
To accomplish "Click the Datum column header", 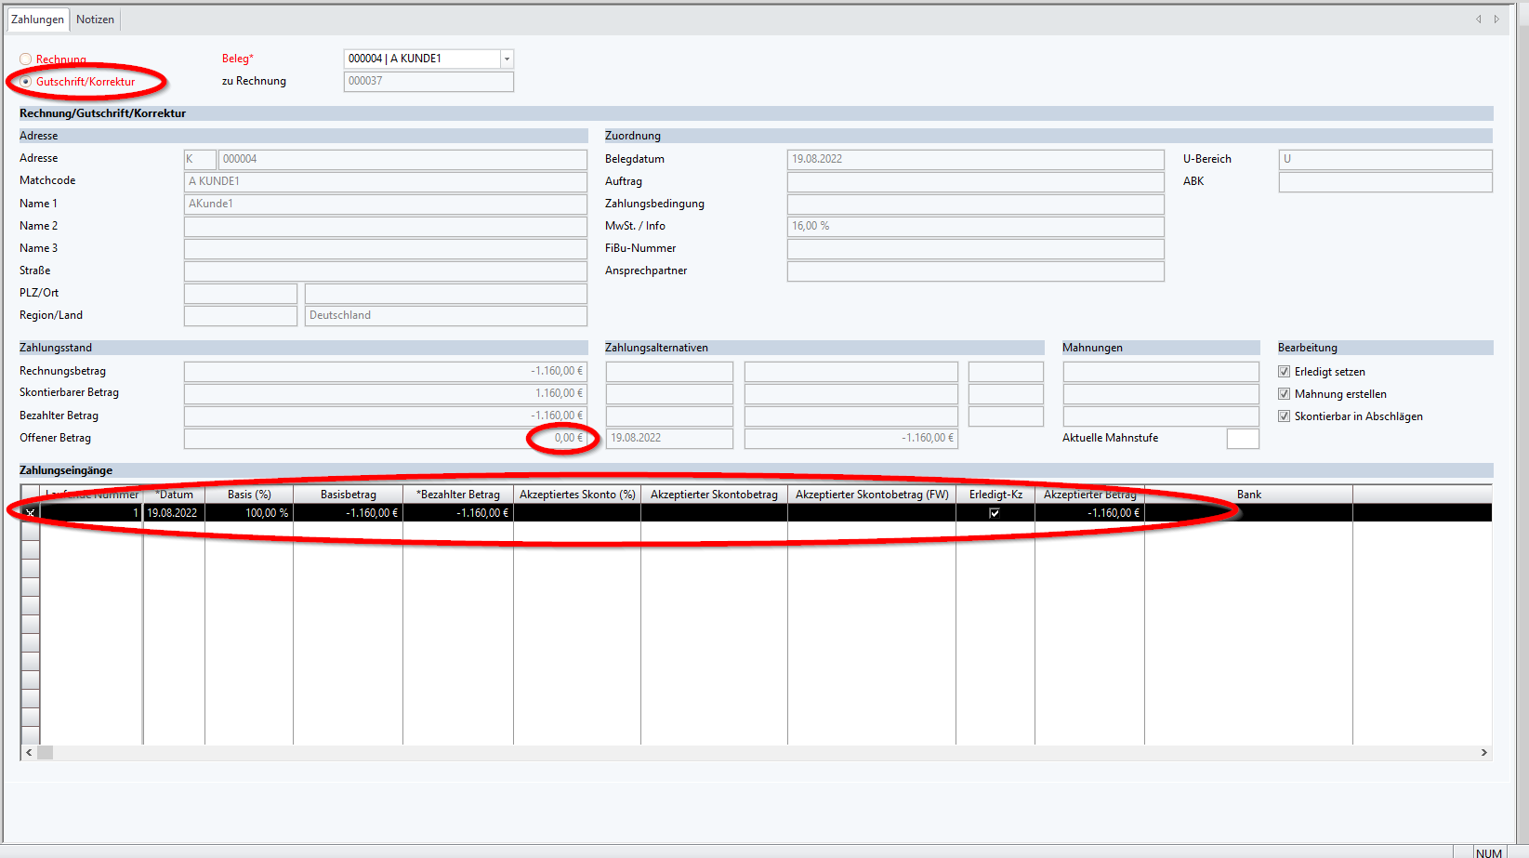I will [174, 495].
